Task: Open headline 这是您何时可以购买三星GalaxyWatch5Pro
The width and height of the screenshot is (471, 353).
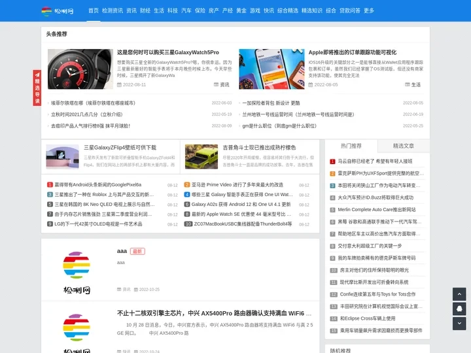Action: coord(168,52)
